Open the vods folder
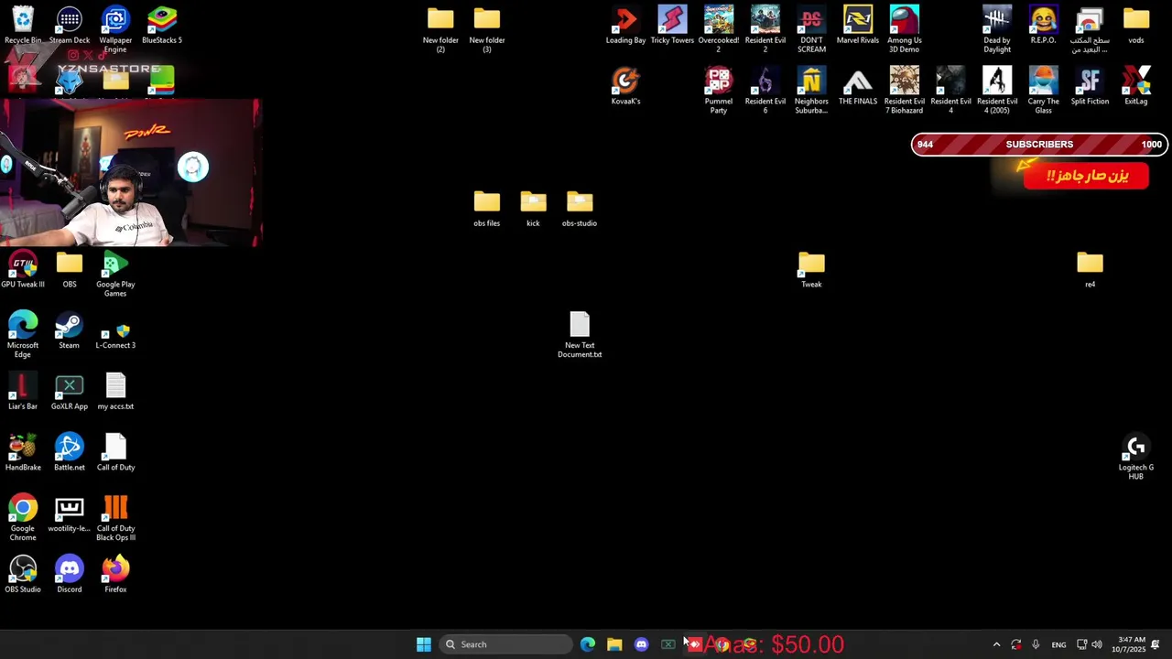1172x659 pixels. click(1136, 25)
